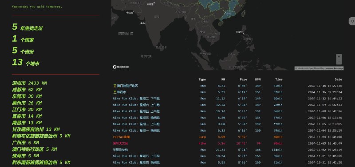The width and height of the screenshot is (355, 167).
Task: Sort activities by the KM column header
Action: pyautogui.click(x=223, y=80)
